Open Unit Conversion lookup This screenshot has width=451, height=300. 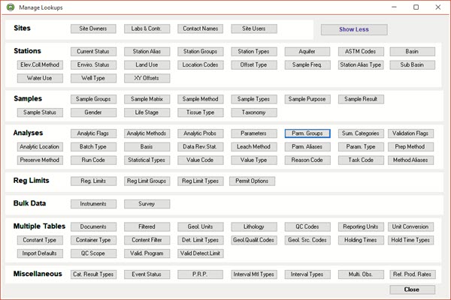pos(410,226)
